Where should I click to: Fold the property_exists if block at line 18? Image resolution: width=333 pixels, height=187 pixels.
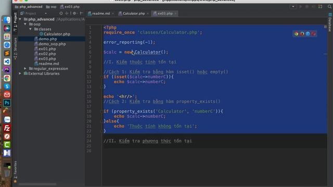point(101,111)
